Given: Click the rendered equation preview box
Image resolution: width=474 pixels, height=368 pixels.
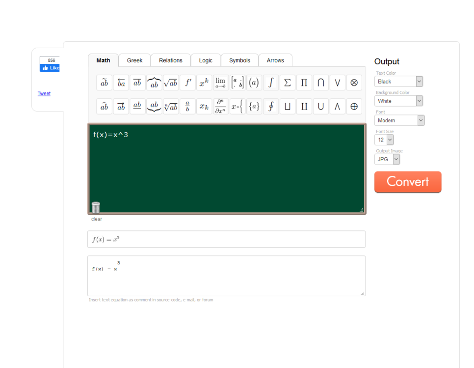Looking at the screenshot, I should (x=226, y=239).
